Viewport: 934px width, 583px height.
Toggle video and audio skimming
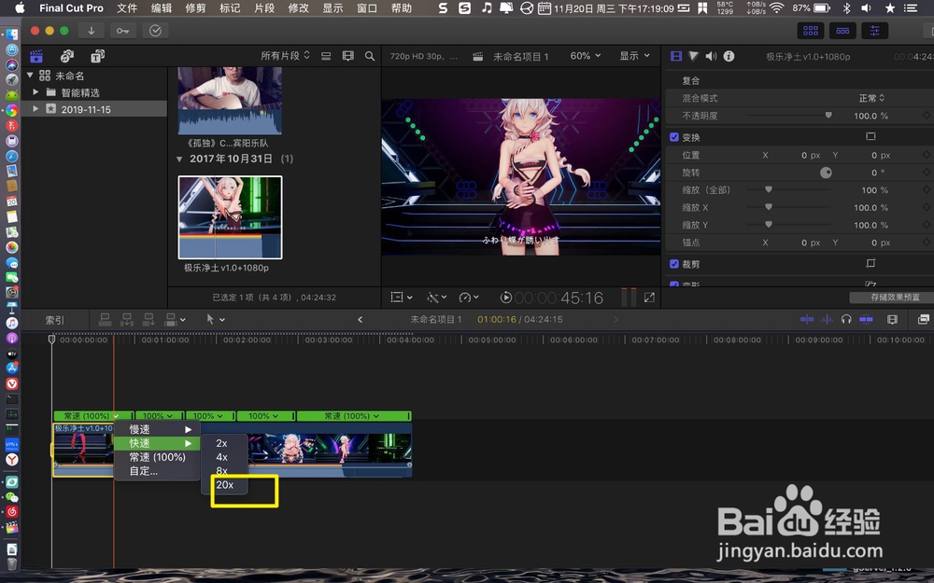[x=807, y=319]
